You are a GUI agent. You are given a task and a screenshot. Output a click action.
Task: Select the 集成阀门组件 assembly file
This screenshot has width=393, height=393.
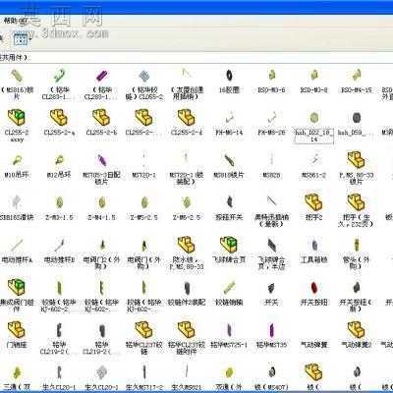click(x=17, y=288)
